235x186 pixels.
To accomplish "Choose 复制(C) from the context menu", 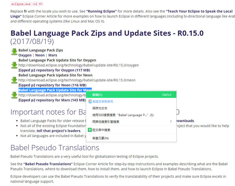I will click(131, 95).
